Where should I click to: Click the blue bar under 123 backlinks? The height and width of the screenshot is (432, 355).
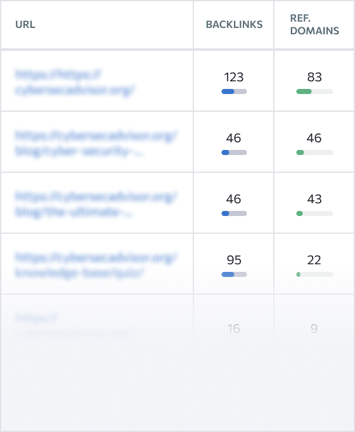coord(234,91)
